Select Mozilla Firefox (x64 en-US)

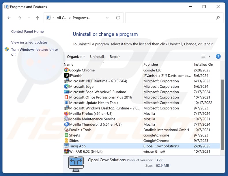[x=91, y=113]
